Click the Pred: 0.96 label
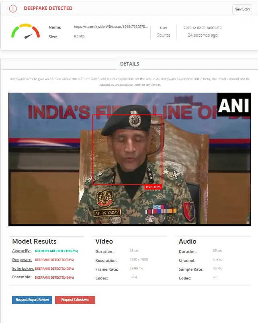The width and height of the screenshot is (258, 323). (153, 187)
